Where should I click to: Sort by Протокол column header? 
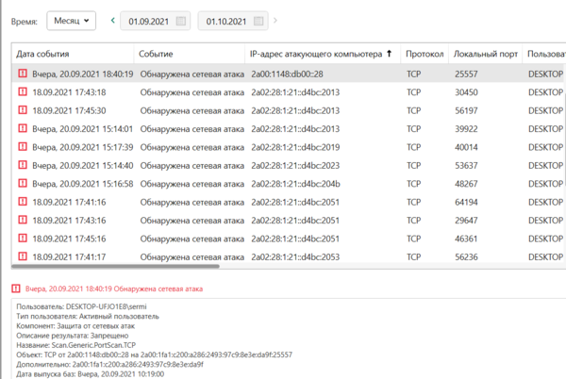point(424,54)
